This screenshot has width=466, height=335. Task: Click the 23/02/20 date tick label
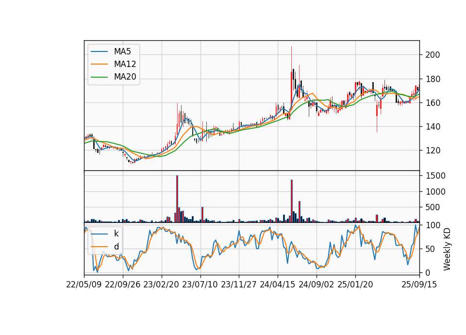click(161, 285)
